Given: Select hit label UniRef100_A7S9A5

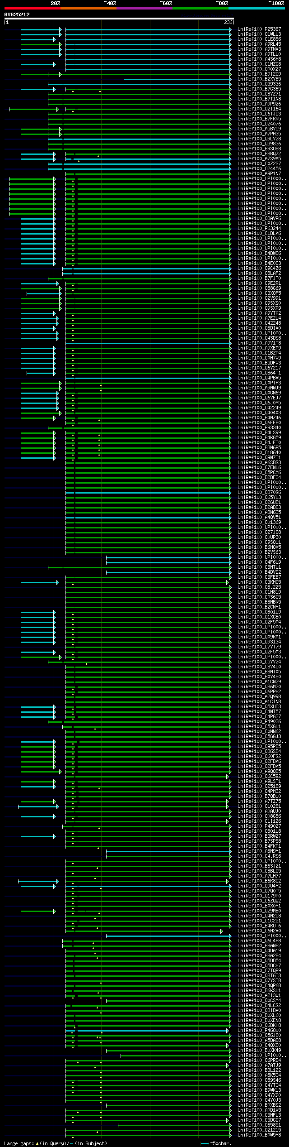Looking at the screenshot, I should (x=259, y=159).
